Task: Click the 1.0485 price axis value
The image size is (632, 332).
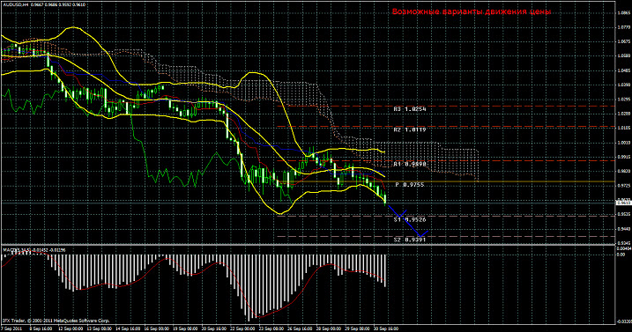Action: point(624,70)
